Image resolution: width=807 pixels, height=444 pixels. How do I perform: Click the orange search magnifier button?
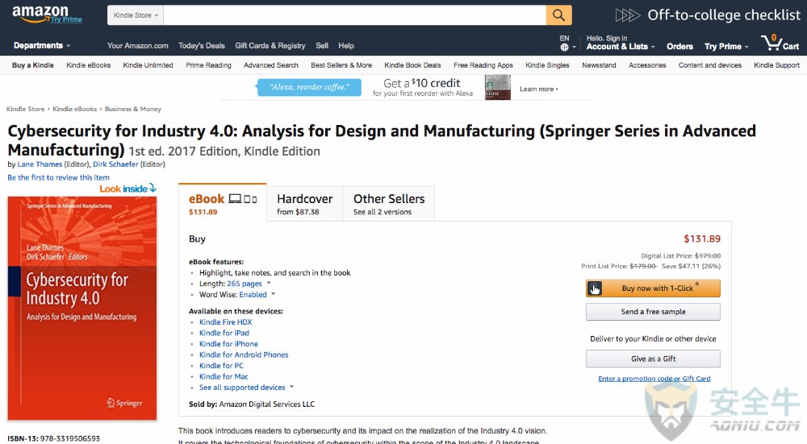pyautogui.click(x=559, y=15)
